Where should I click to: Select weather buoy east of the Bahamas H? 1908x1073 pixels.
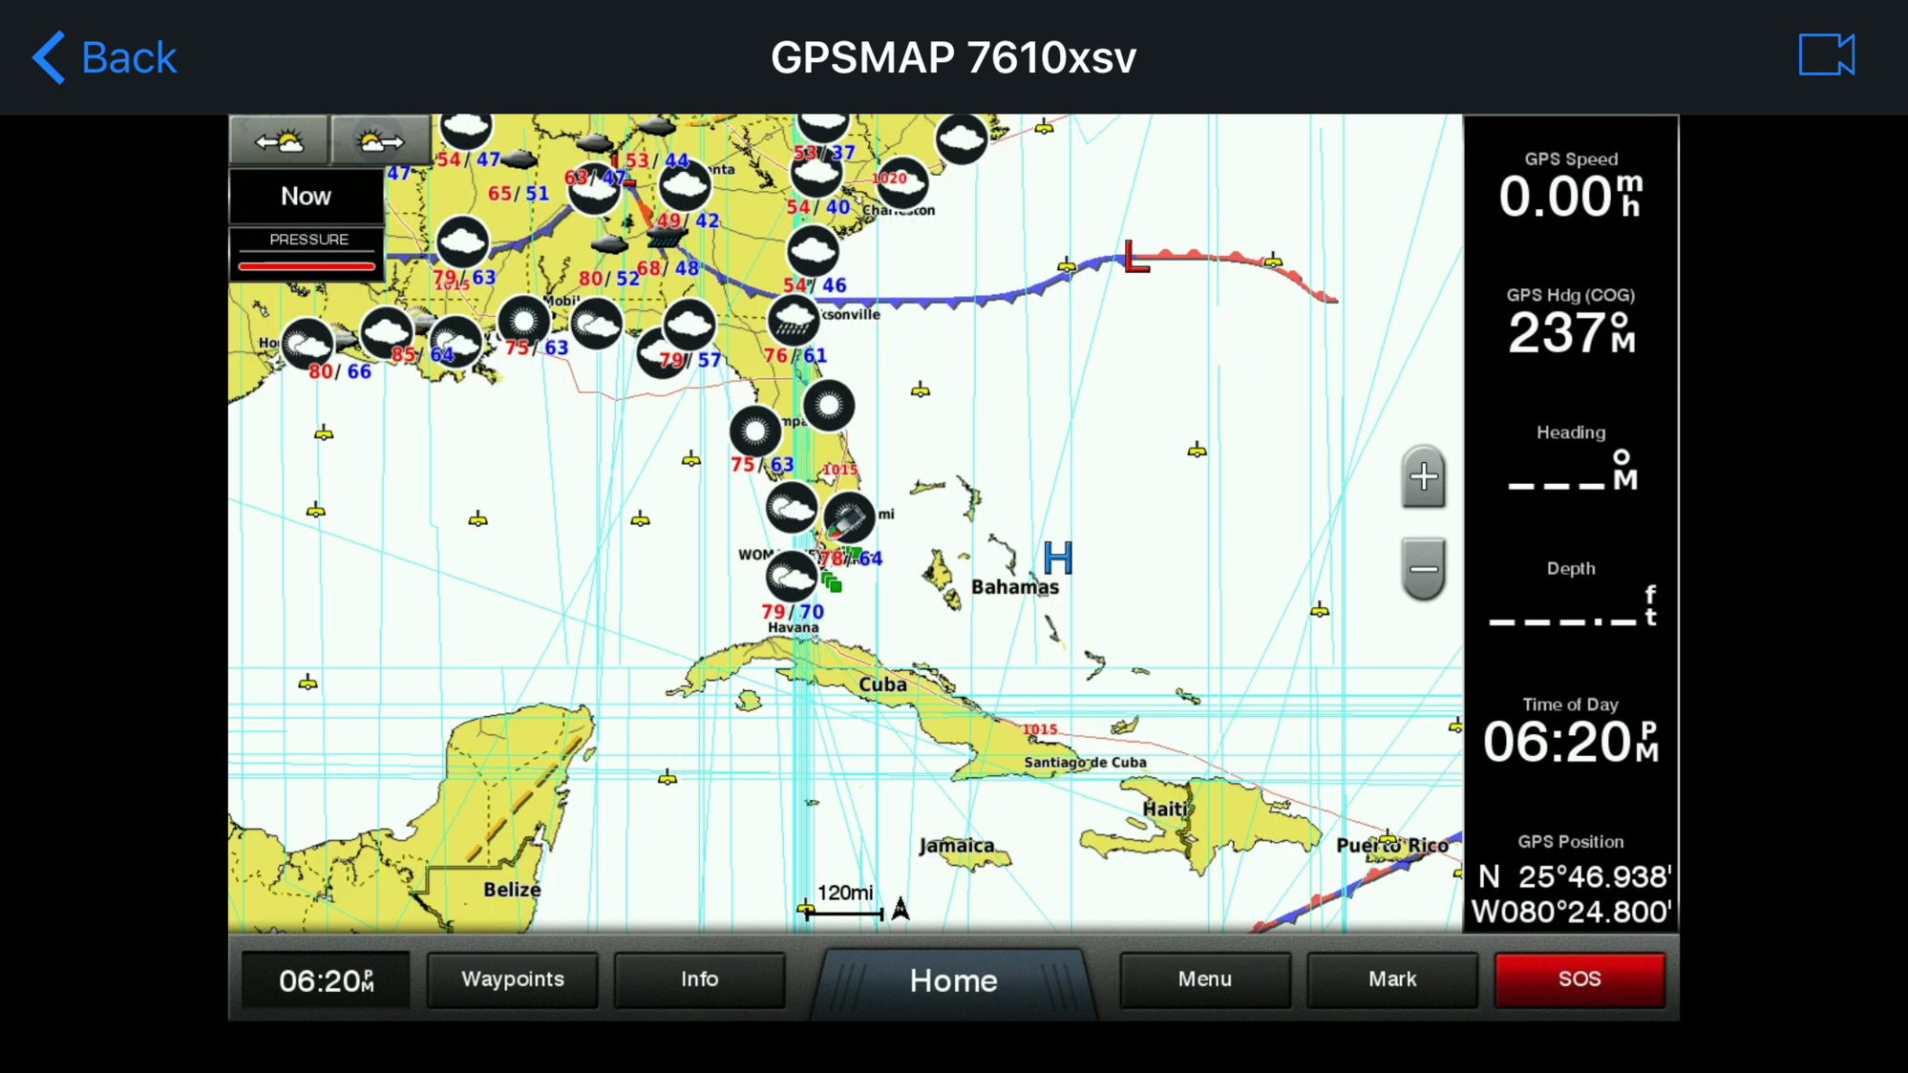coord(1319,610)
